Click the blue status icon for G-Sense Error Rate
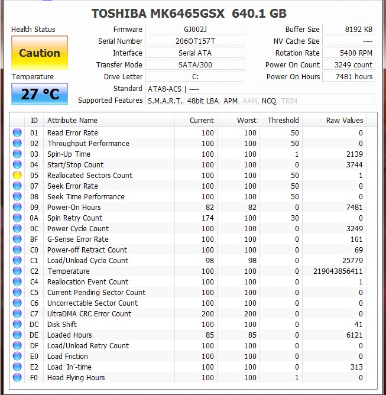Screen dimensions: 386x395 pyautogui.click(x=17, y=239)
